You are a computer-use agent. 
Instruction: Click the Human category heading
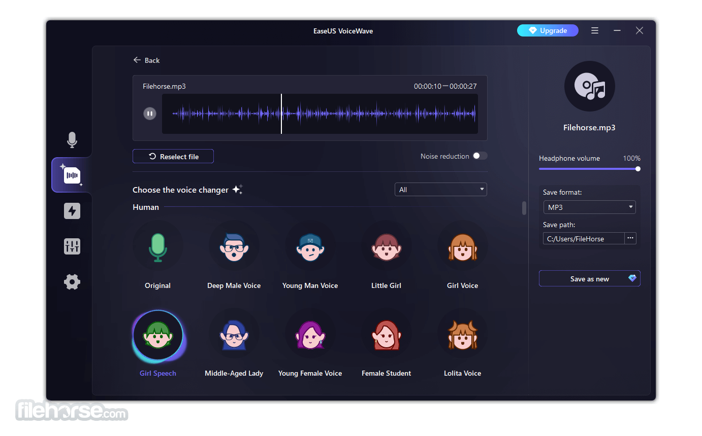pyautogui.click(x=146, y=207)
